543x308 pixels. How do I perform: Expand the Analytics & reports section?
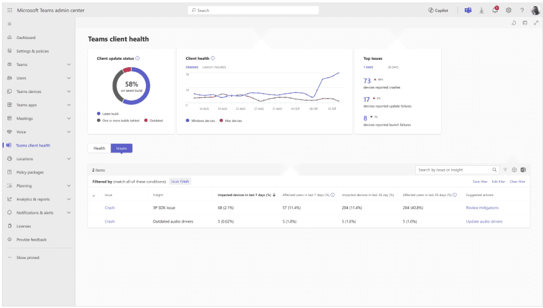(69, 200)
